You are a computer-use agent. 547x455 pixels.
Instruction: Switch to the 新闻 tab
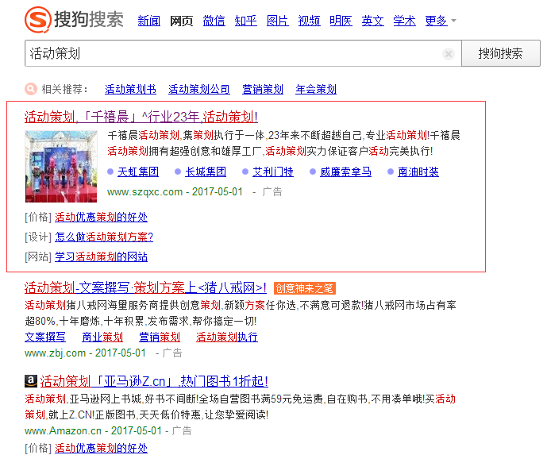coord(148,21)
